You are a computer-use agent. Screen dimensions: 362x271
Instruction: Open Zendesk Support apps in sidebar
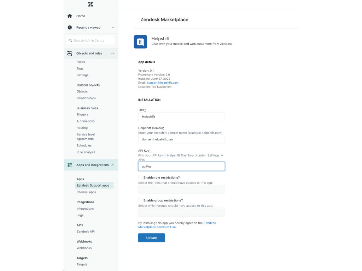tap(93, 185)
